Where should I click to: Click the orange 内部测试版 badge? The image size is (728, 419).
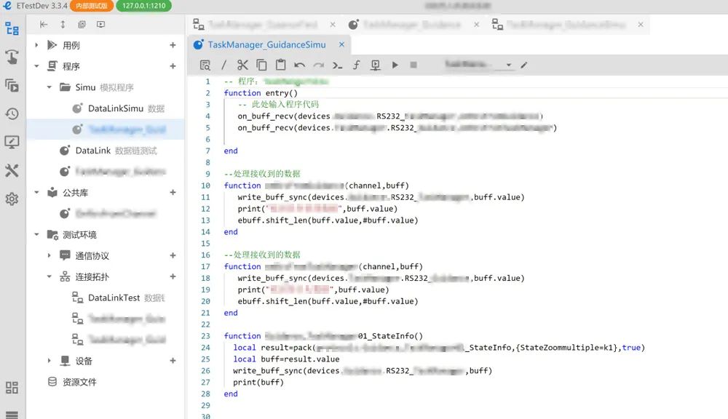coord(92,6)
